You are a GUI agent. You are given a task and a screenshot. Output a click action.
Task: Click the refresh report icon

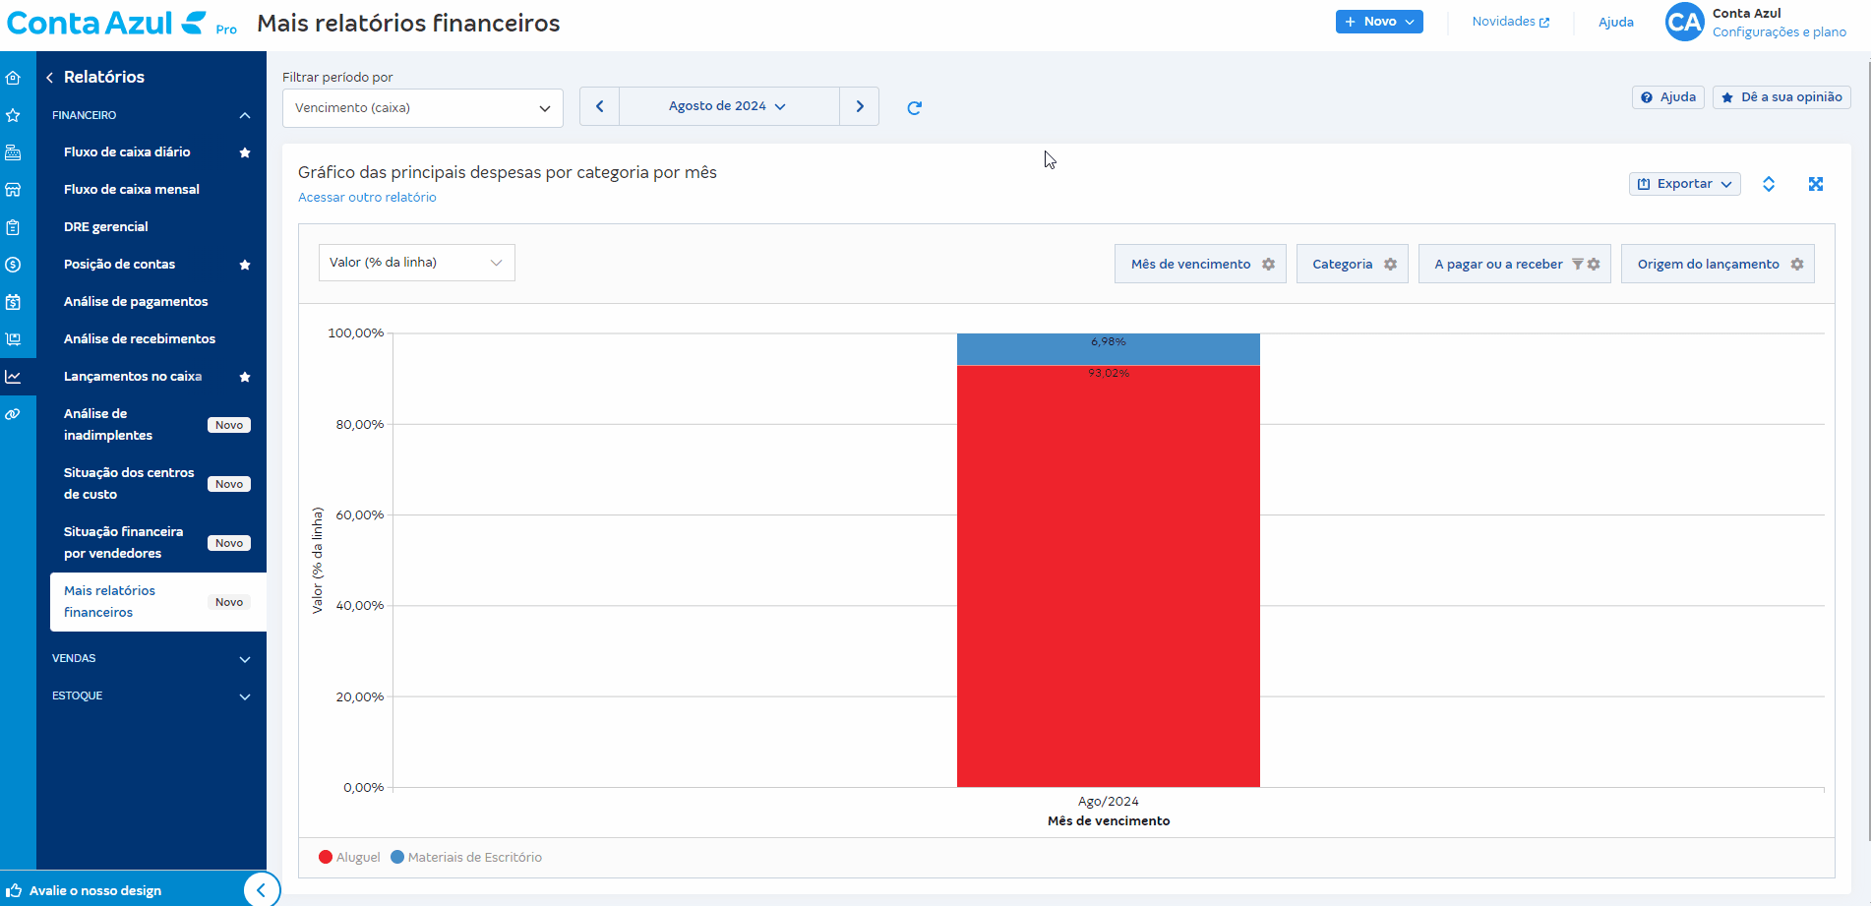pyautogui.click(x=914, y=108)
